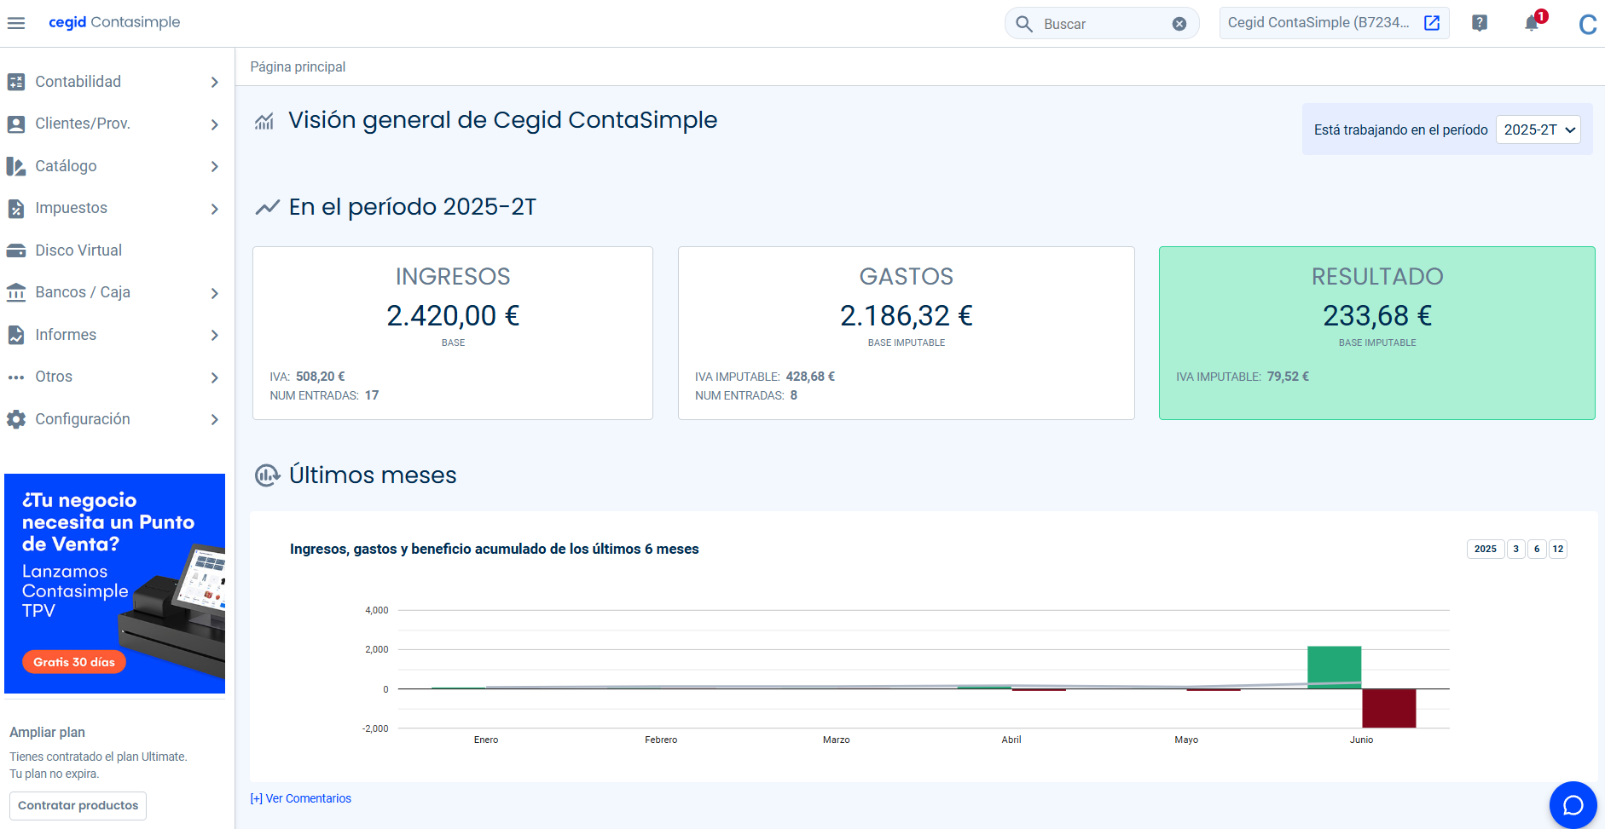Click the Bancos / Caja bank icon
Image resolution: width=1605 pixels, height=829 pixels.
[x=16, y=293]
